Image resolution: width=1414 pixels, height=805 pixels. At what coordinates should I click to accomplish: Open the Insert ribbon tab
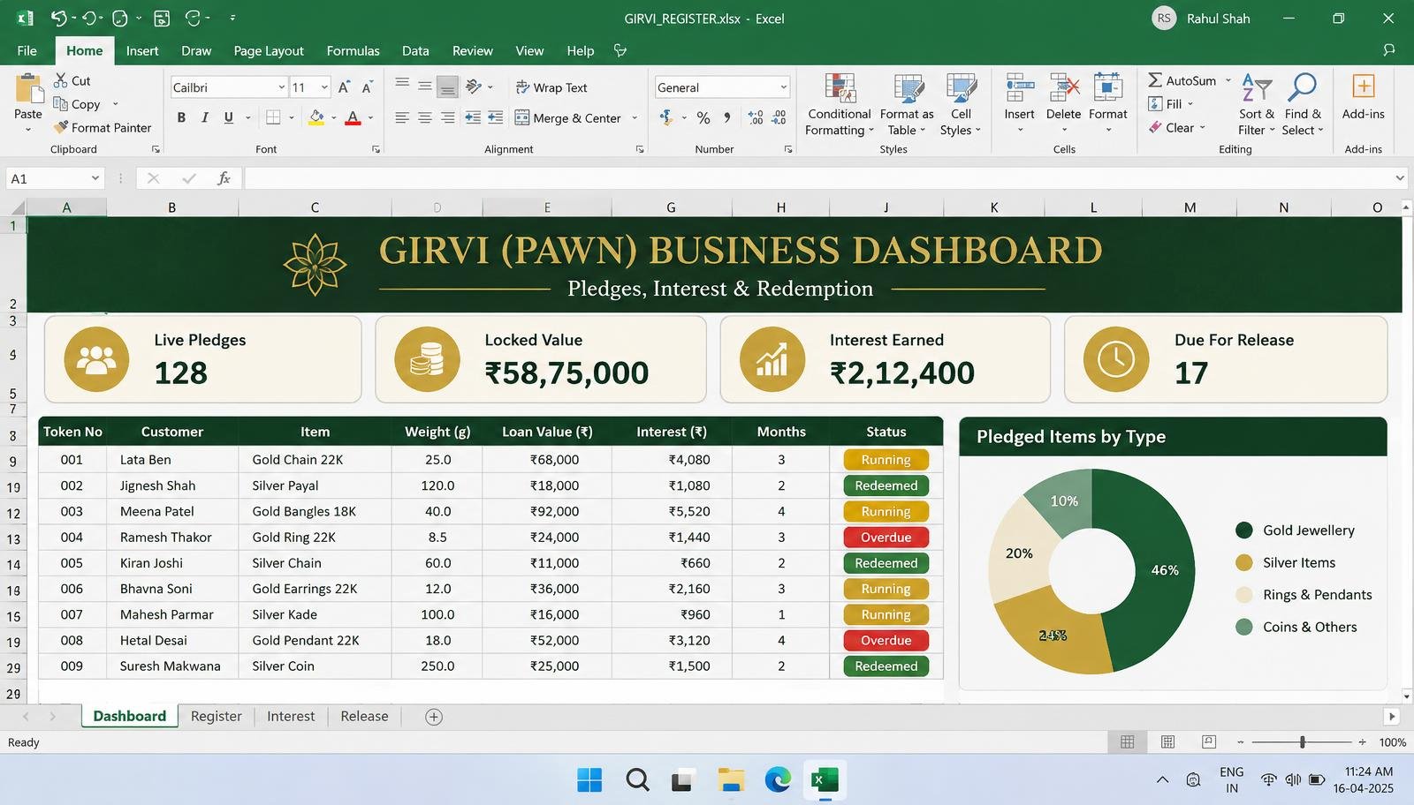pyautogui.click(x=142, y=50)
